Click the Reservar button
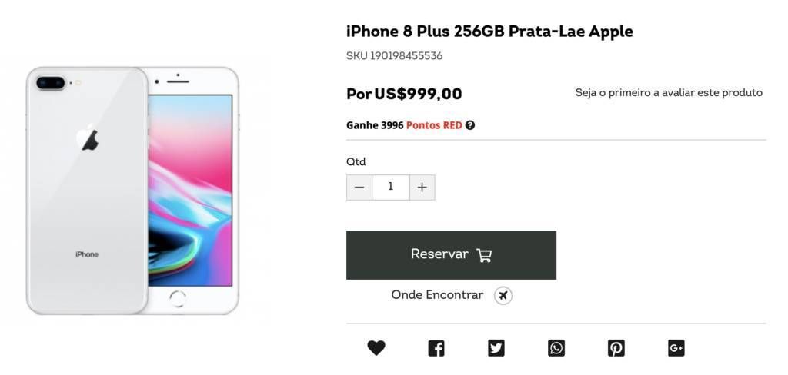 pyautogui.click(x=451, y=255)
